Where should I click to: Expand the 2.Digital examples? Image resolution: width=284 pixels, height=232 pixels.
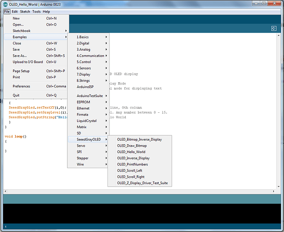click(x=88, y=43)
